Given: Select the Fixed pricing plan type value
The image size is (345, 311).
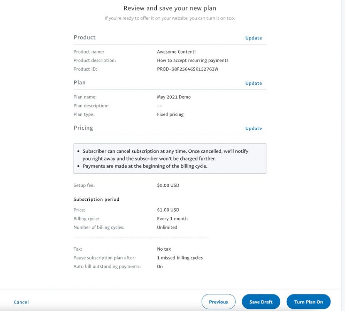Looking at the screenshot, I should (169, 114).
